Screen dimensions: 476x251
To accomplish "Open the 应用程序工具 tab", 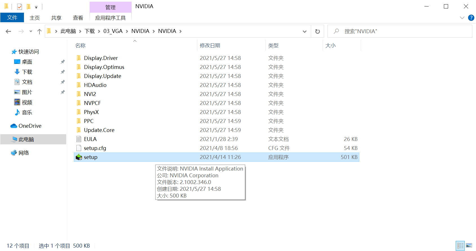I will [110, 18].
